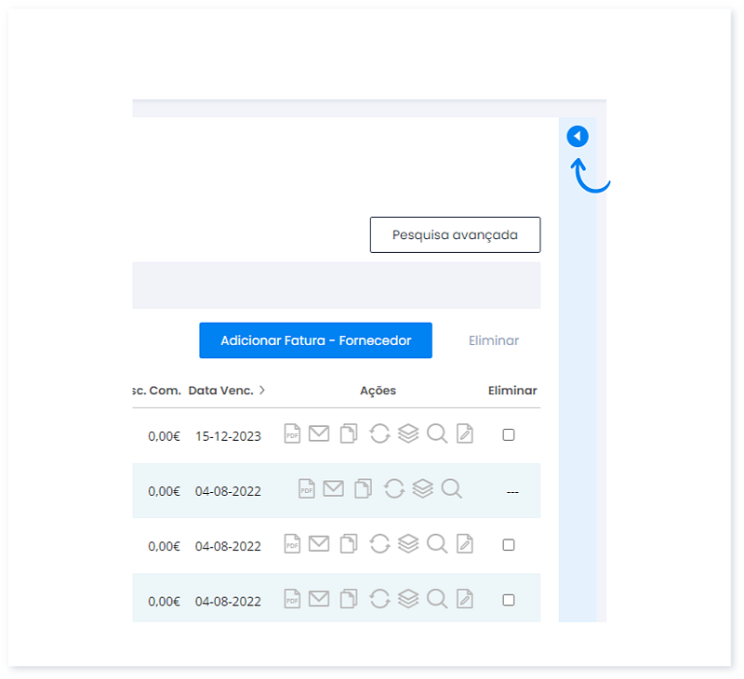Click the Eliminar link beside the add button

(494, 340)
